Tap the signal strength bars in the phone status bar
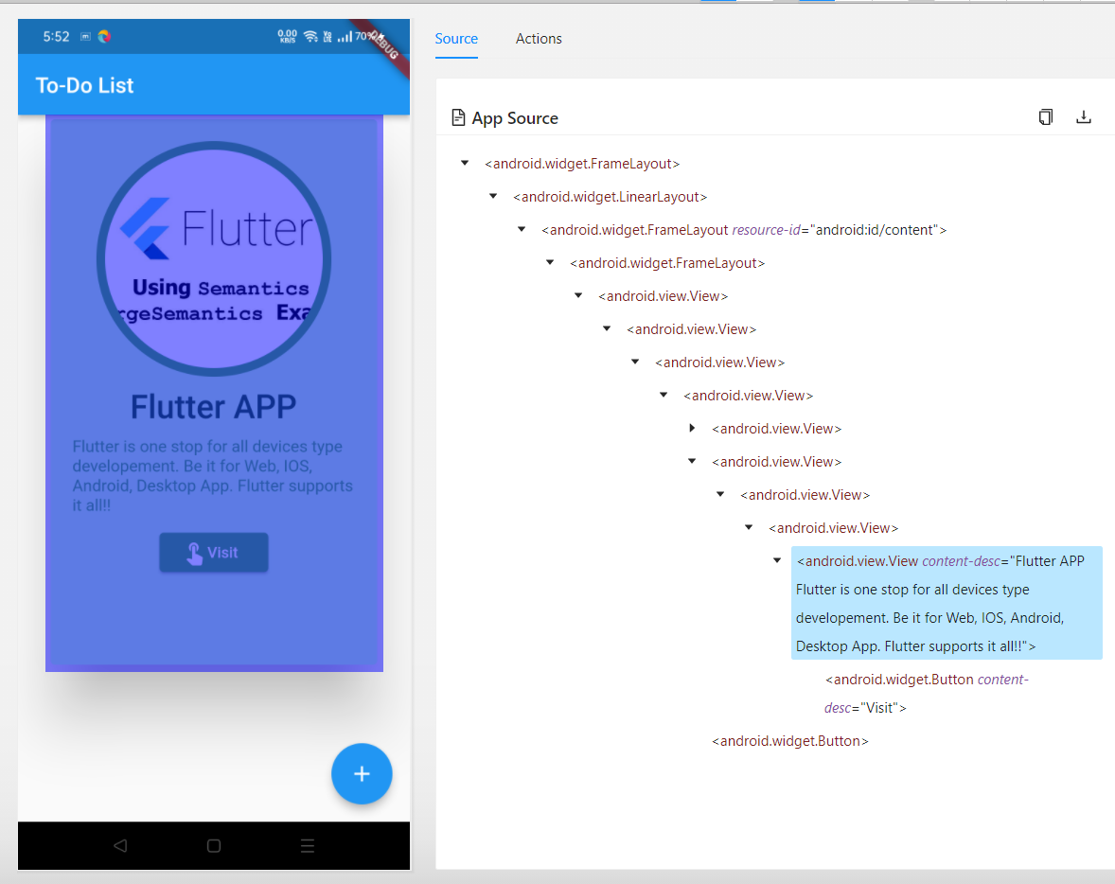This screenshot has width=1115, height=884. click(x=345, y=36)
